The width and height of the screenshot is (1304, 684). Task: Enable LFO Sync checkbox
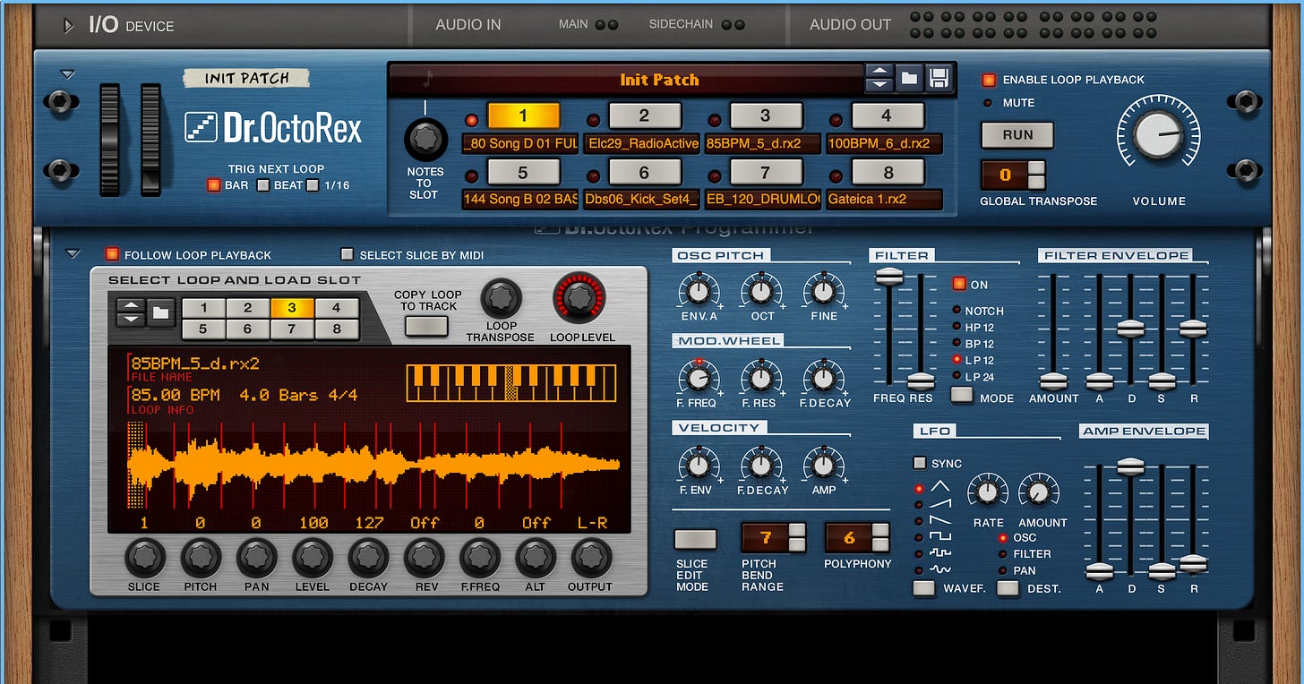(919, 463)
